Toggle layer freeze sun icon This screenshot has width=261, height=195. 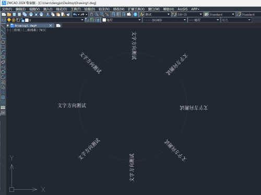pos(14,20)
